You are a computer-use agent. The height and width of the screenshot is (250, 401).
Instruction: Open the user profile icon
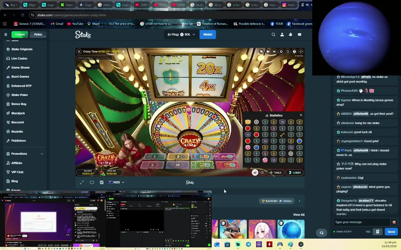click(282, 34)
